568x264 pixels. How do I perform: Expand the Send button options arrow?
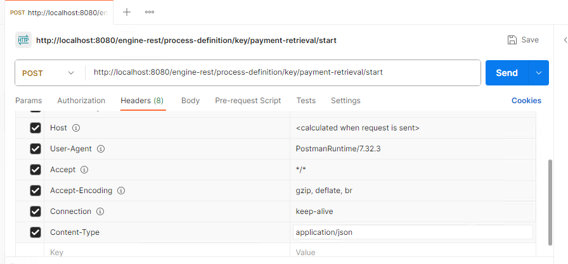point(539,73)
